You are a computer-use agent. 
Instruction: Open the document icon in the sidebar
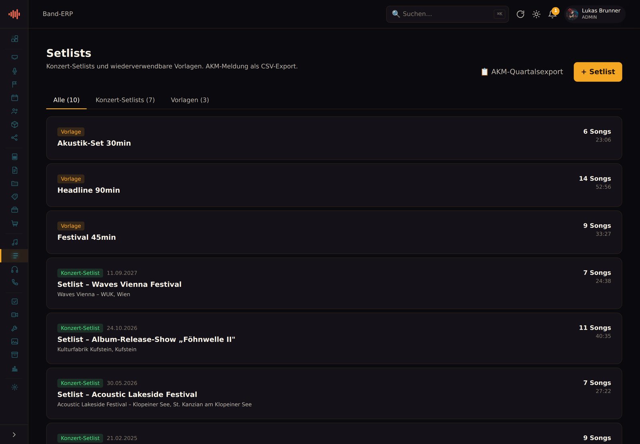click(x=14, y=170)
